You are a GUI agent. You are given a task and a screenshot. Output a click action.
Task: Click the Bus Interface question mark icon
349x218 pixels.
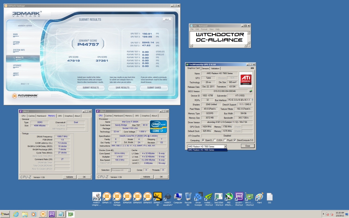(252, 100)
